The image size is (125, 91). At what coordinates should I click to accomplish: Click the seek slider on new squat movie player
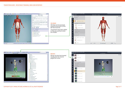tap(104, 76)
